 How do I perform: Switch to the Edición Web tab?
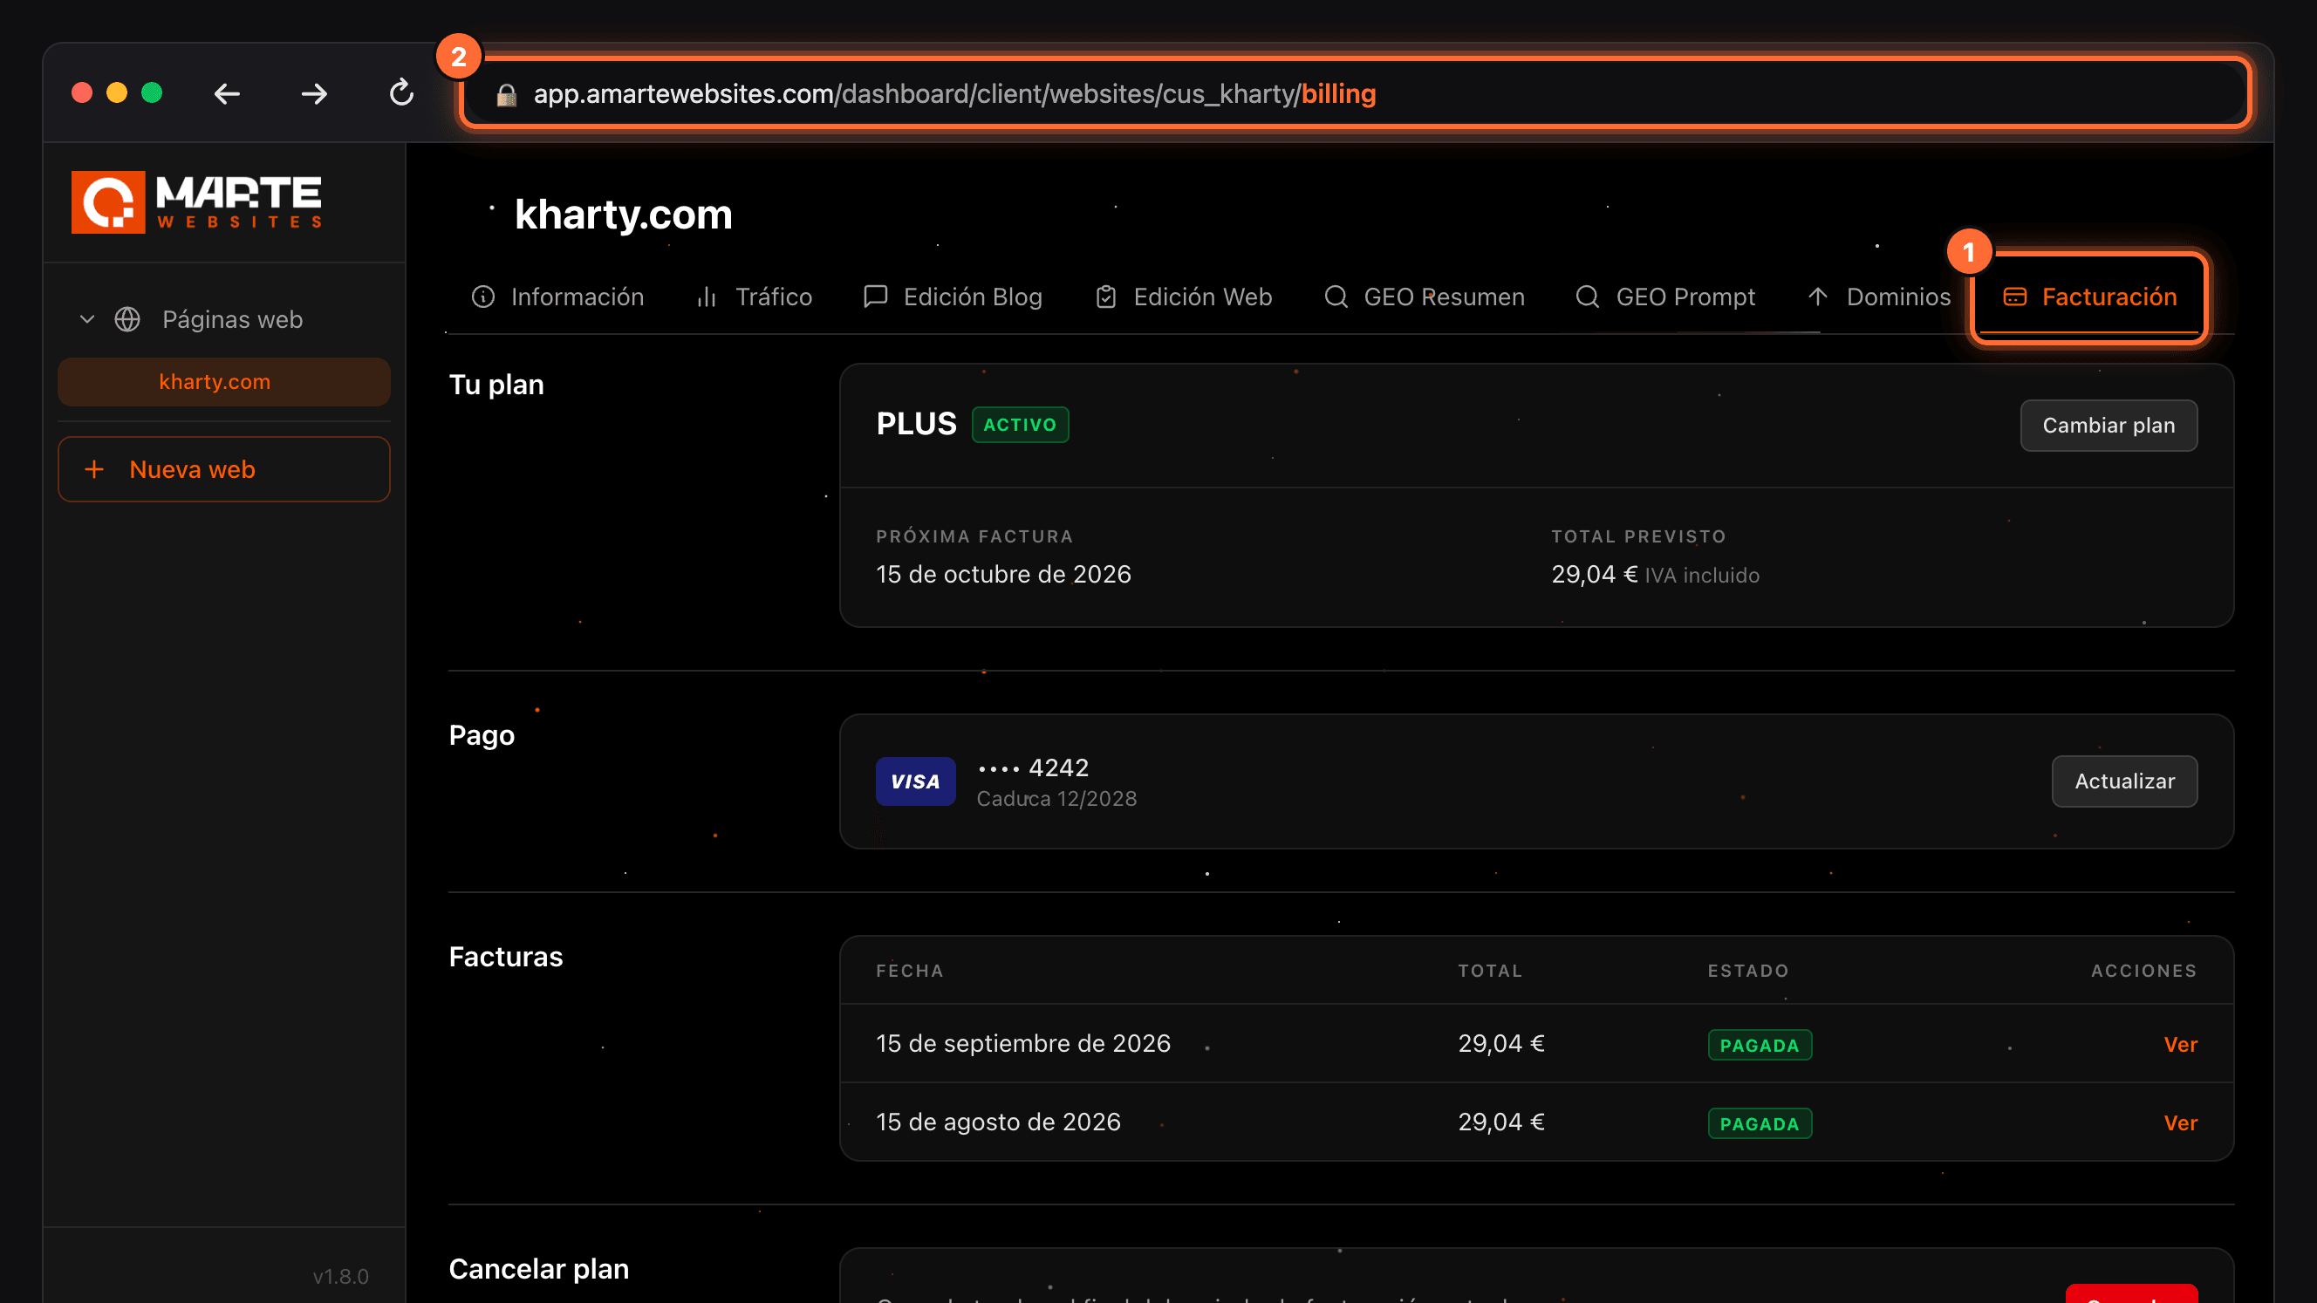(x=1183, y=297)
